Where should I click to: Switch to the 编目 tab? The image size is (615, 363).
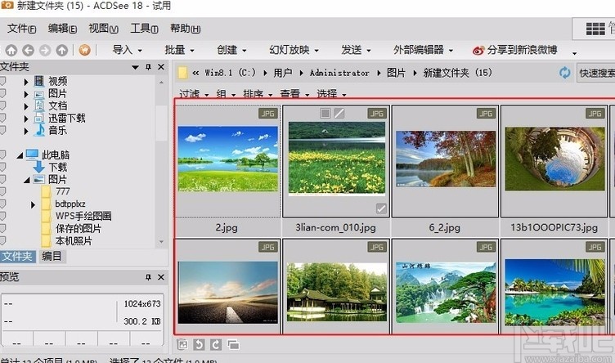(x=52, y=257)
